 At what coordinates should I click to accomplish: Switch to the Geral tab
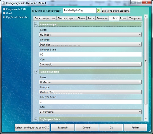click(37, 18)
